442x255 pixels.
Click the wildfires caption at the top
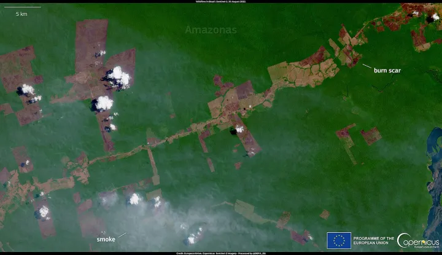pos(221,1)
